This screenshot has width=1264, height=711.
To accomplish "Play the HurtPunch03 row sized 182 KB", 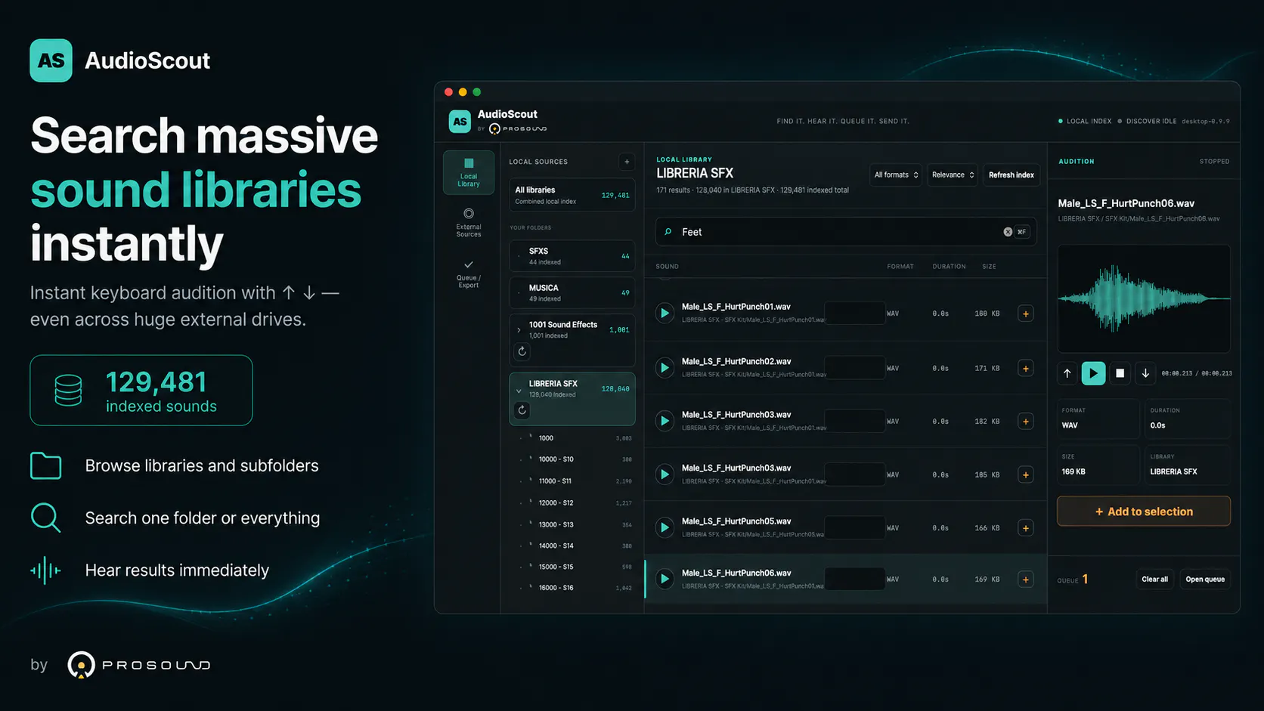I will click(665, 421).
